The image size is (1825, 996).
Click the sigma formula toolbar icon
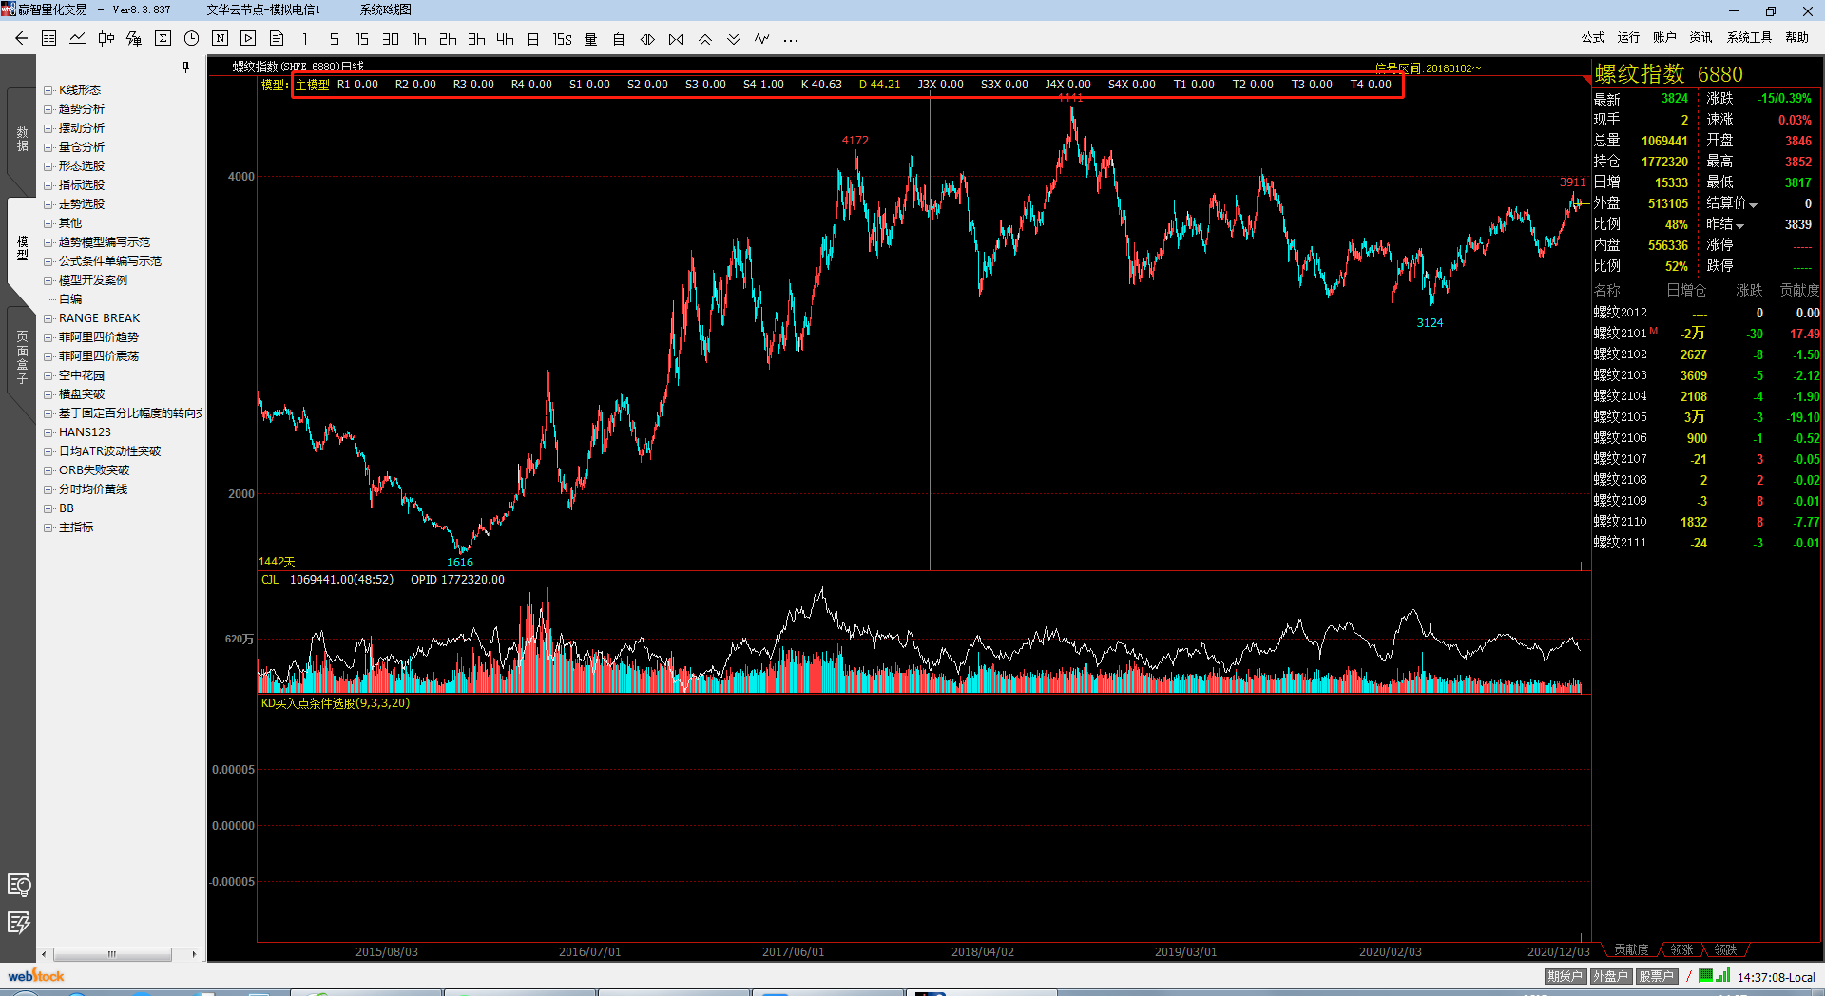[163, 39]
